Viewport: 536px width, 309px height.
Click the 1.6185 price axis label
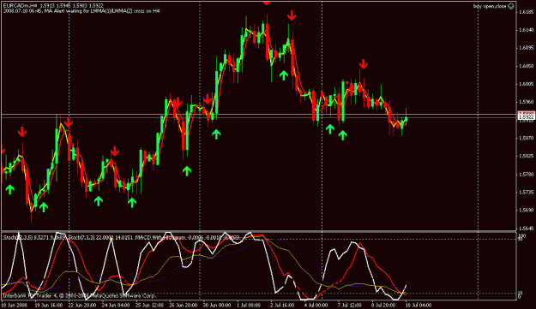coord(526,12)
